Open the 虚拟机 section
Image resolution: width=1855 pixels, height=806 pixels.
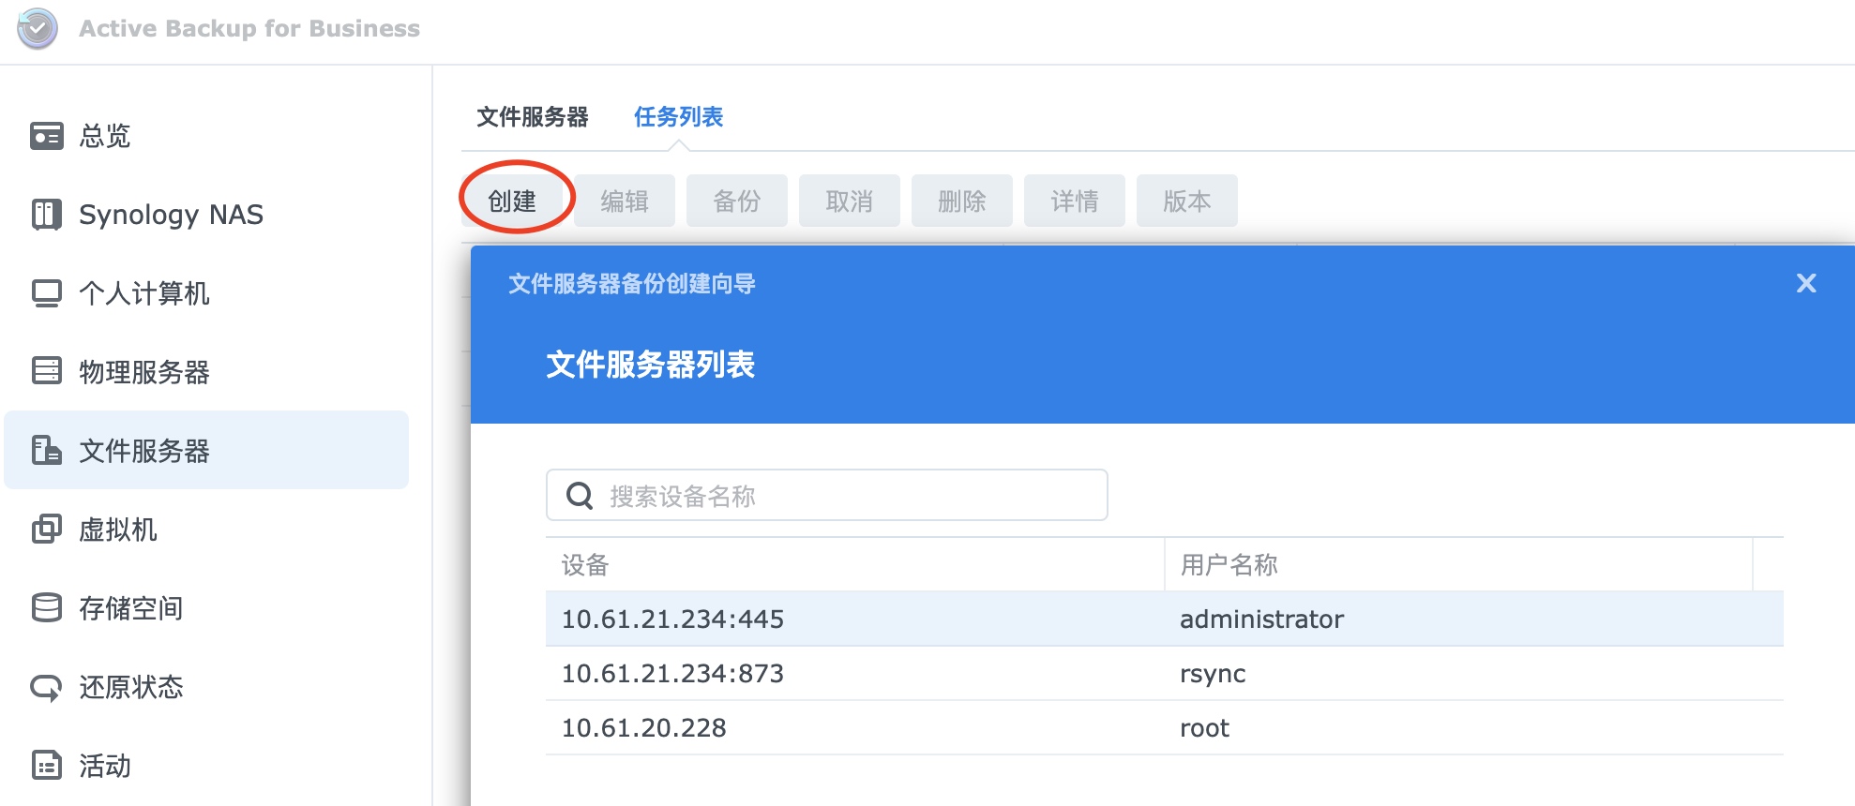point(117,530)
